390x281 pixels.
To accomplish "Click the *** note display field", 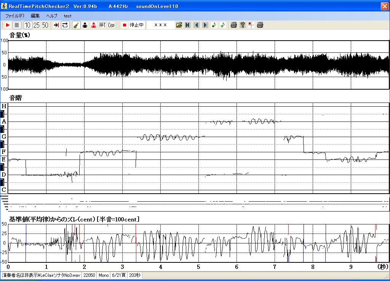I will point(160,25).
